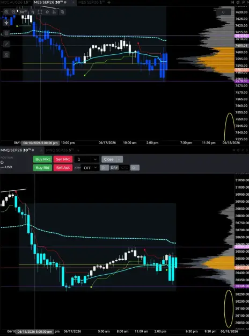Open top panel settings gear at top right
Image resolution: width=249 pixels, height=336 pixels.
coord(238,2)
